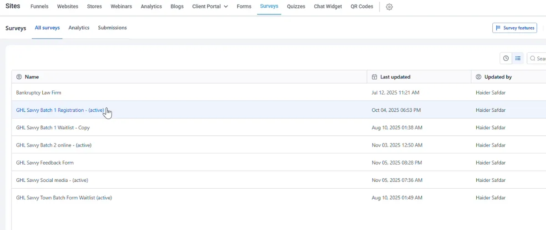Screen dimensions: 546x230
Task: Click the date Oct 04, 2025 06:53 PM
Action: point(396,110)
